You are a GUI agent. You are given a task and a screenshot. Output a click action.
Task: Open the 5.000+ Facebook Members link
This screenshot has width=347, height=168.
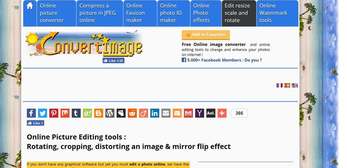224,60
